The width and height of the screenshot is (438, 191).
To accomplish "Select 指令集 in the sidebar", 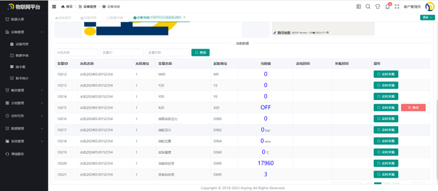I will coord(24,67).
